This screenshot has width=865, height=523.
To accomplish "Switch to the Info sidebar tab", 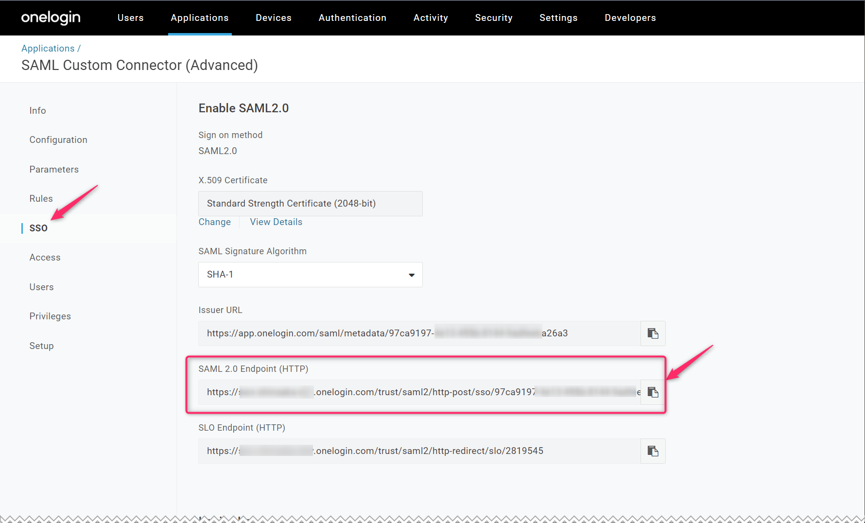I will tap(37, 110).
